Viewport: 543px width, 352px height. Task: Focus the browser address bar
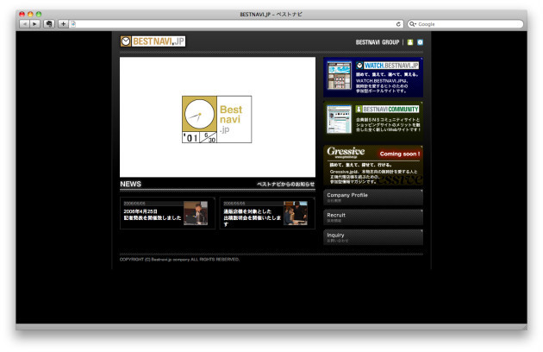[x=236, y=24]
